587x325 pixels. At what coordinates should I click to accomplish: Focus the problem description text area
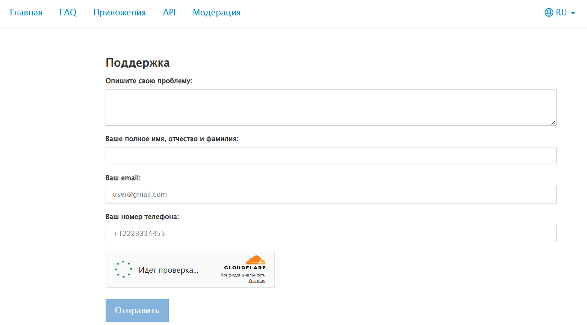(331, 107)
